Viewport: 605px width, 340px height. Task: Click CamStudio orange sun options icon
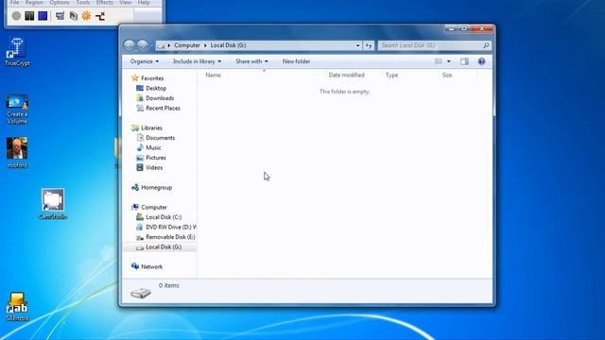[86, 16]
